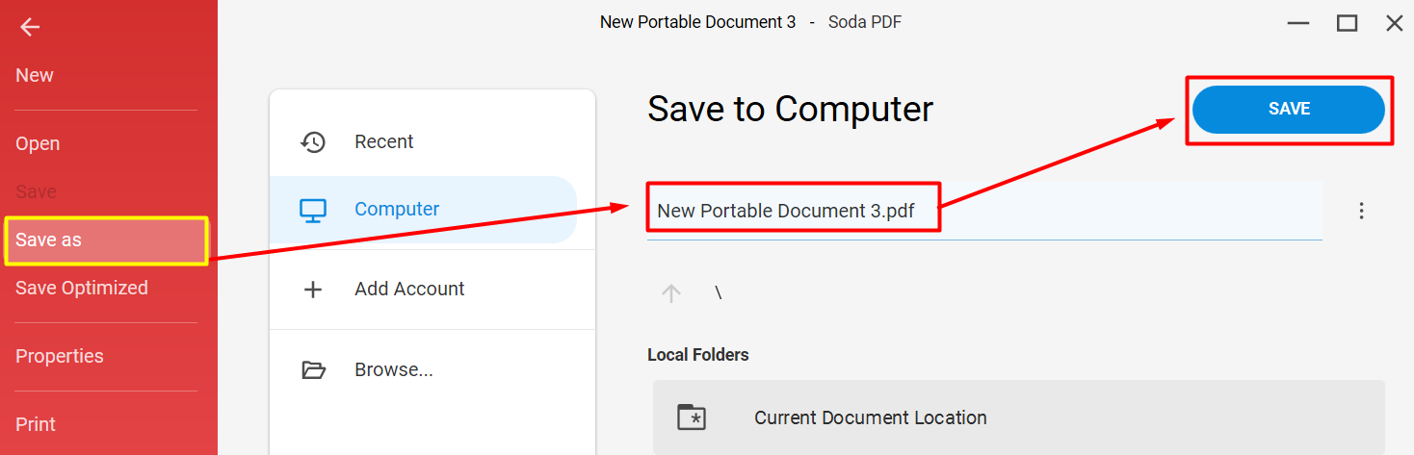Viewport: 1414px width, 455px height.
Task: Edit the New Portable Document 3.pdf filename field
Action: (984, 211)
